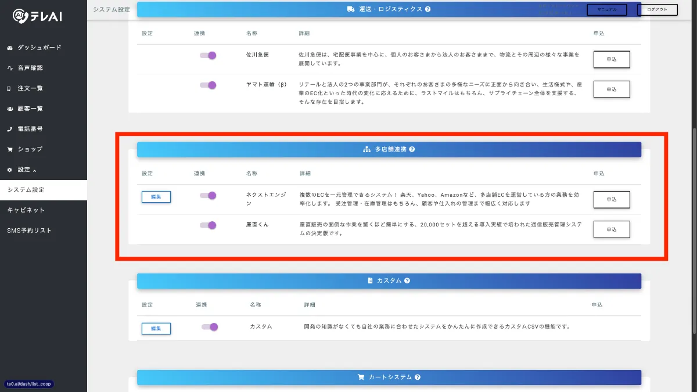
Task: Click 申込 button for ネクストエンジン
Action: [612, 199]
